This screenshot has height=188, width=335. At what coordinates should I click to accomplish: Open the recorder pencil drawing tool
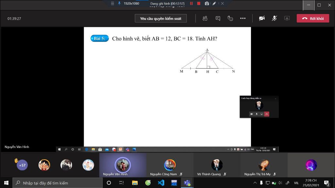point(214,3)
